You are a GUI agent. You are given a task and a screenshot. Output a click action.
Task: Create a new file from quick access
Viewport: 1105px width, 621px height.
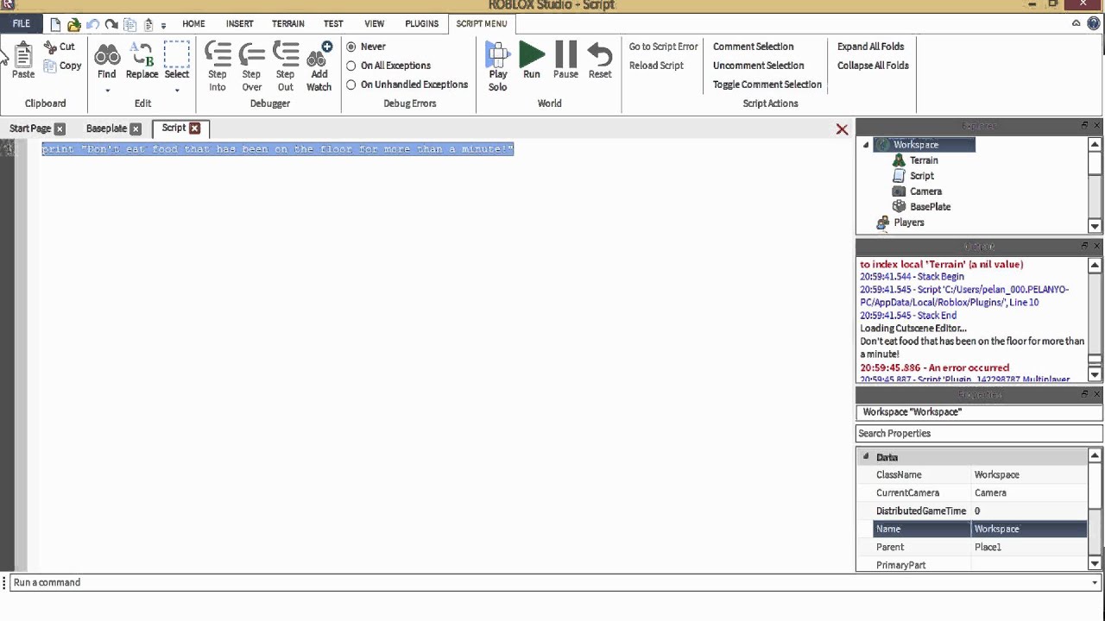click(55, 24)
